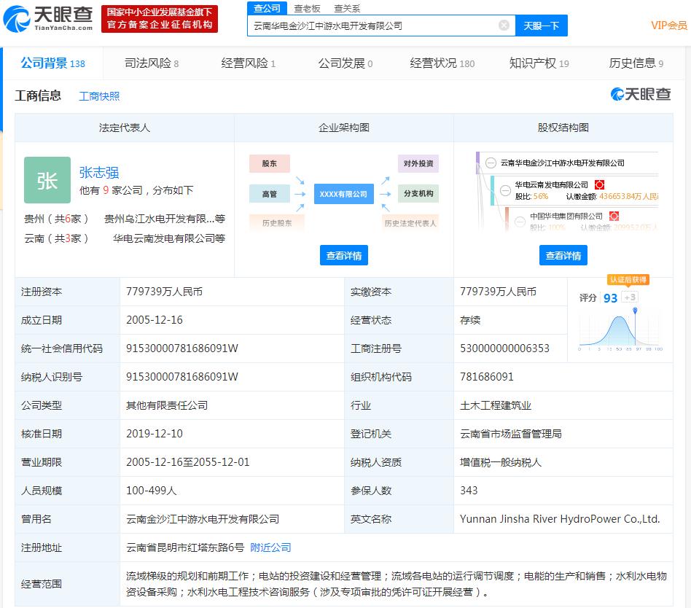Click the 认证后获得 orange badge
This screenshot has height=608, width=691.
628,279
